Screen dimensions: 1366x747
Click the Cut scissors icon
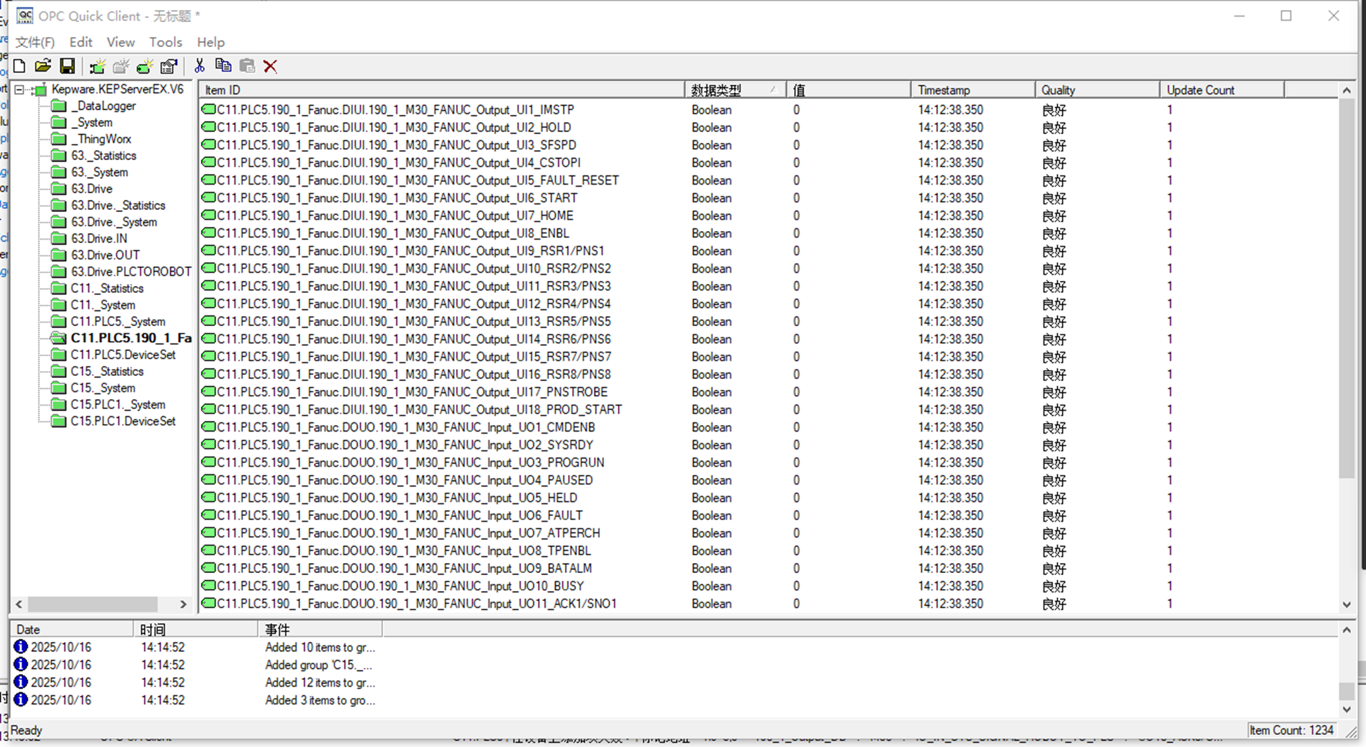[199, 66]
